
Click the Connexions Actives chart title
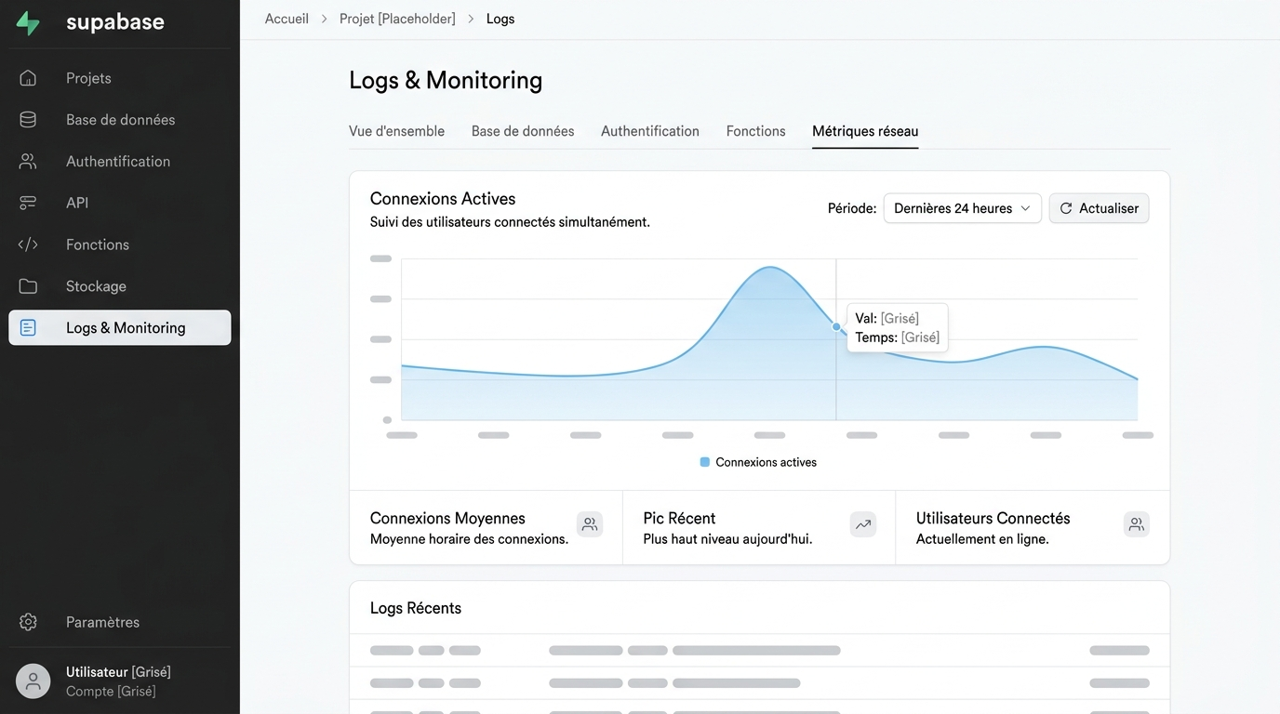[x=443, y=198]
